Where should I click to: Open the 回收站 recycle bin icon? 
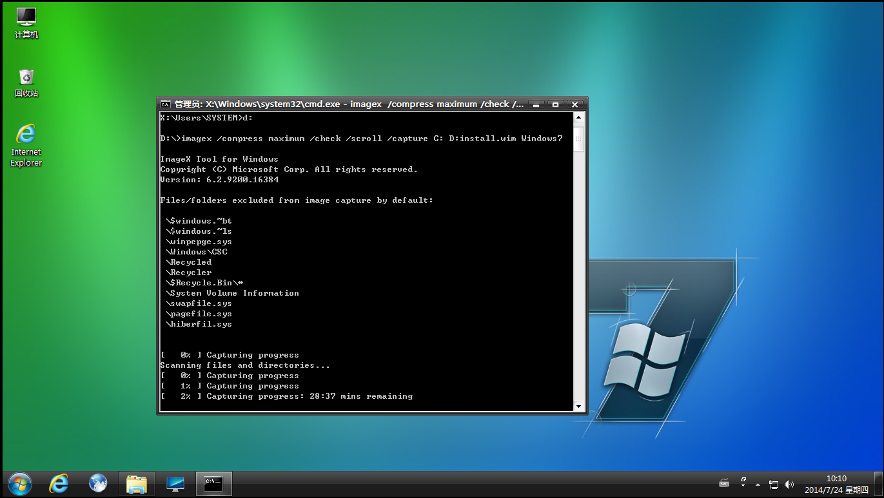coord(26,82)
